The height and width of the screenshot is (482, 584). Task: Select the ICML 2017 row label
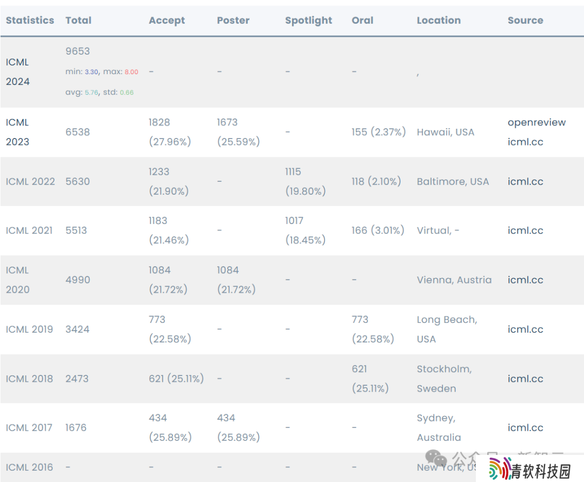point(29,427)
